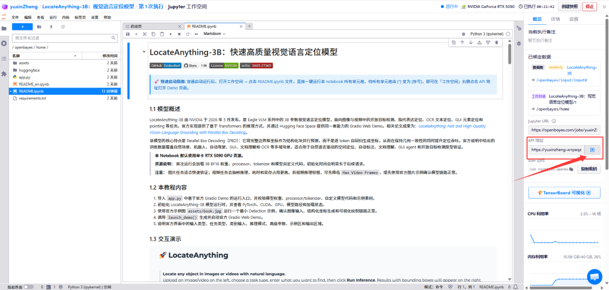Open the running terminals and kernels sidebar
The image size is (609, 290).
4,43
